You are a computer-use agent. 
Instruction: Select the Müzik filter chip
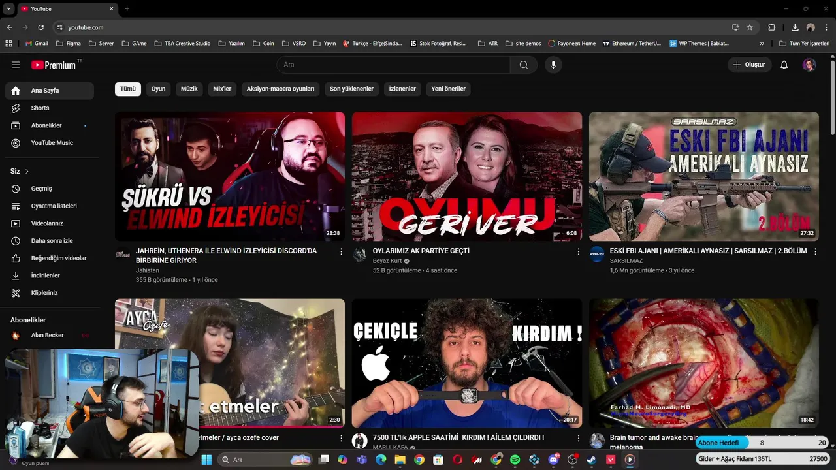pos(189,89)
